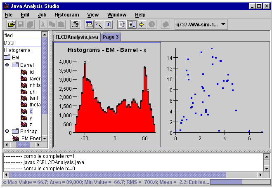
Task: Click the Print toolbar icon
Action: click(x=75, y=25)
